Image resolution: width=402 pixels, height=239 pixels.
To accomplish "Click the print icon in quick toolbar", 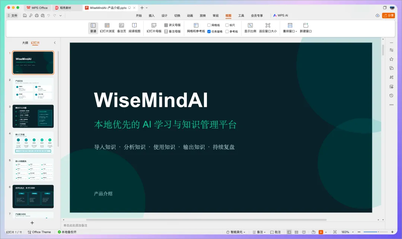I will click(36, 16).
